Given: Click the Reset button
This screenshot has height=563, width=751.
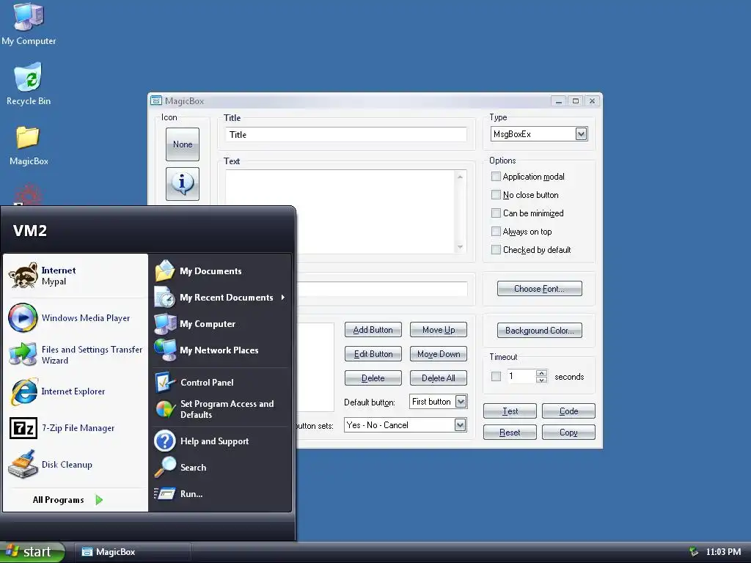Looking at the screenshot, I should click(x=510, y=433).
